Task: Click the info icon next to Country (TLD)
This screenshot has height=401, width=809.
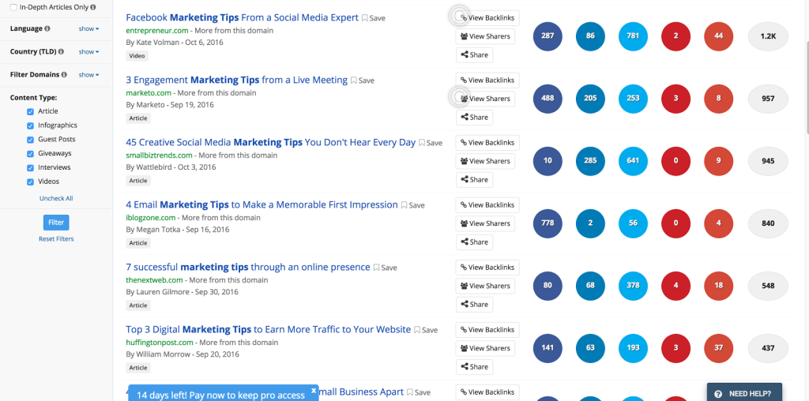Action: [x=62, y=51]
